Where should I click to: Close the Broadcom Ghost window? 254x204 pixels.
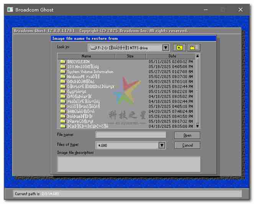241,10
